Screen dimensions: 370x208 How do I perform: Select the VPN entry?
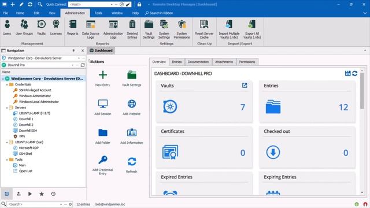(22, 136)
